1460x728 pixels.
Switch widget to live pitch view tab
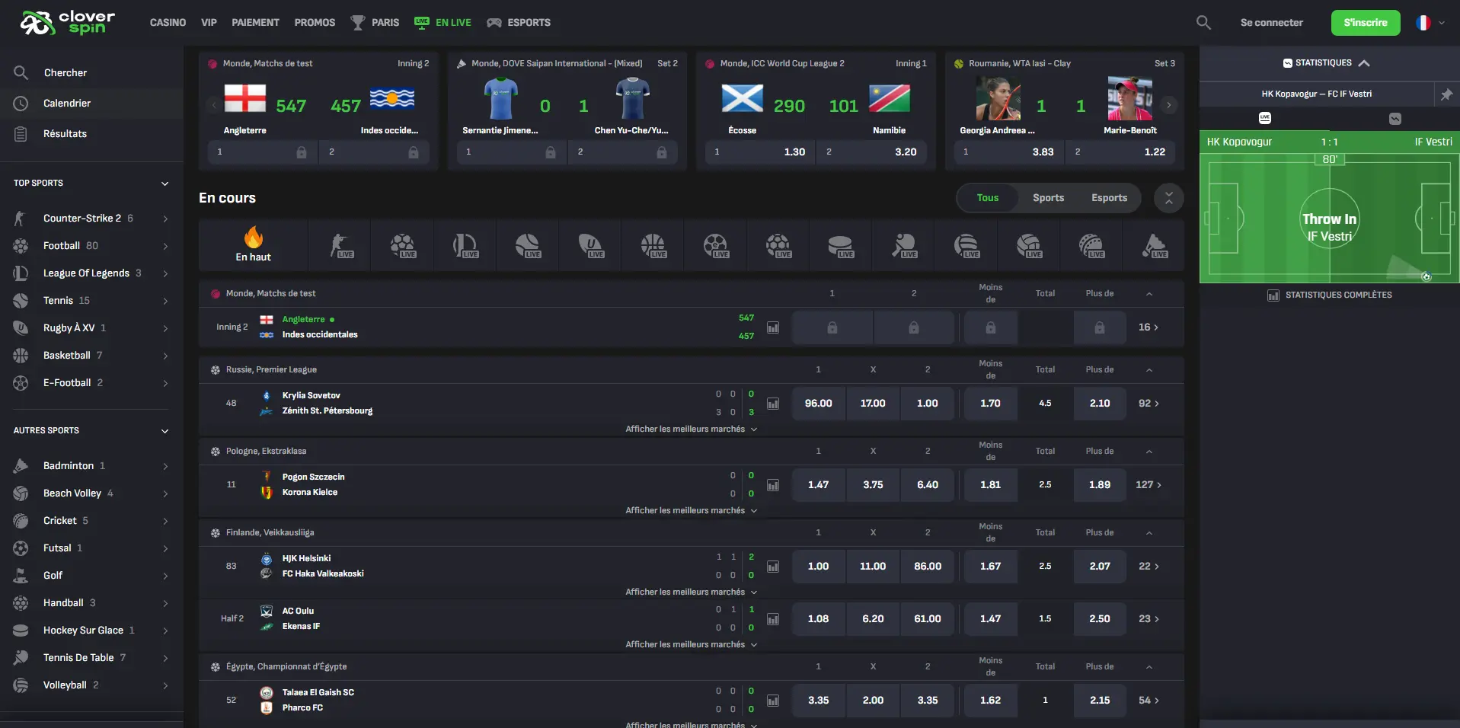pos(1265,118)
